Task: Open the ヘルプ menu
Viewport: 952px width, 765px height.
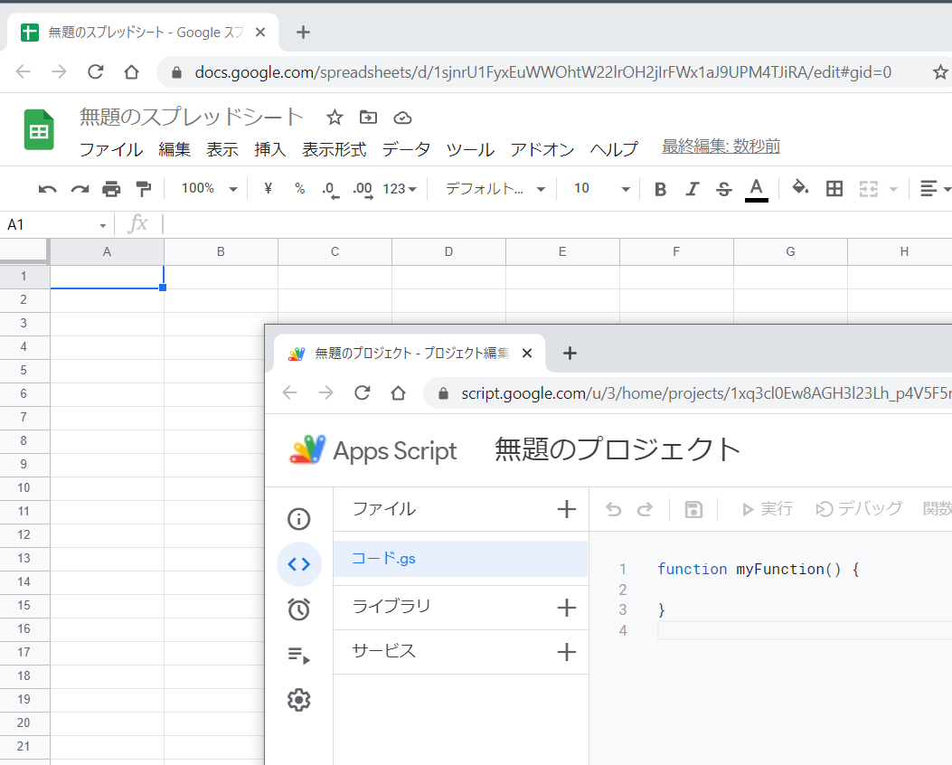Action: 614,149
